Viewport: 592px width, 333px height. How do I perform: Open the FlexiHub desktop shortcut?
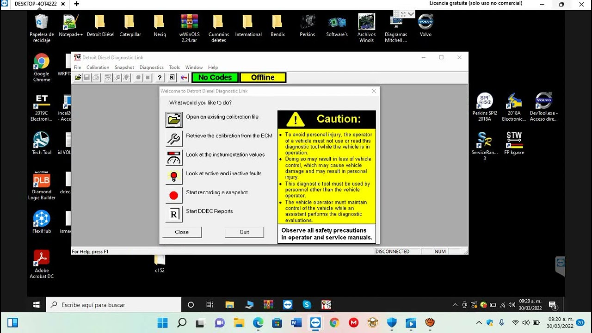click(42, 222)
